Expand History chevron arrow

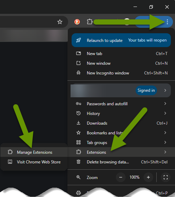point(165,113)
